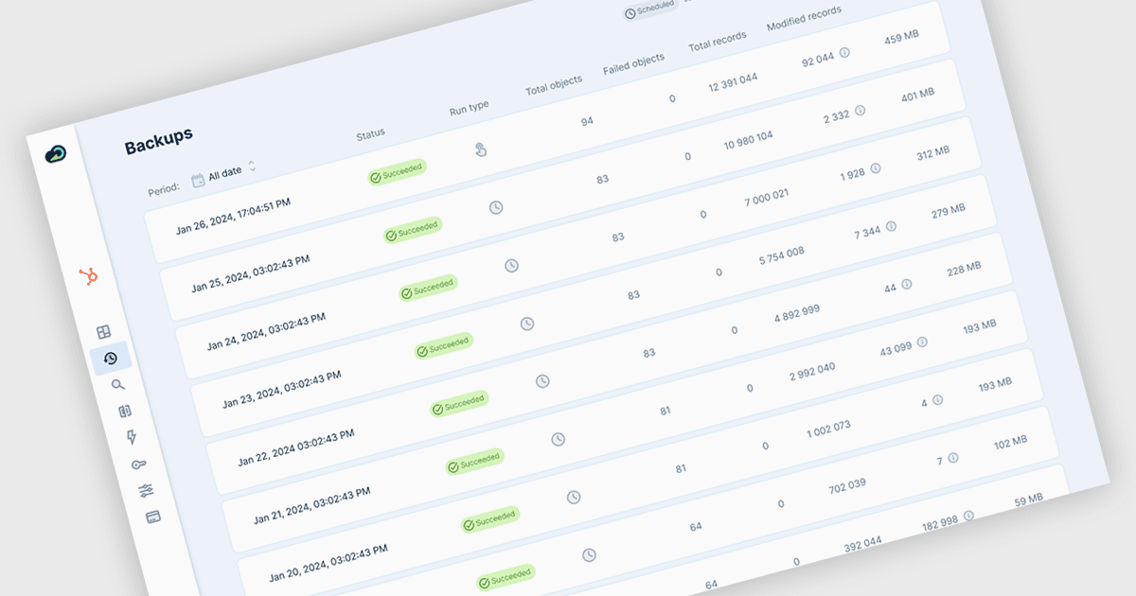Click the chevron arrows beside All date
Viewport: 1136px width, 596px height.
pos(252,167)
